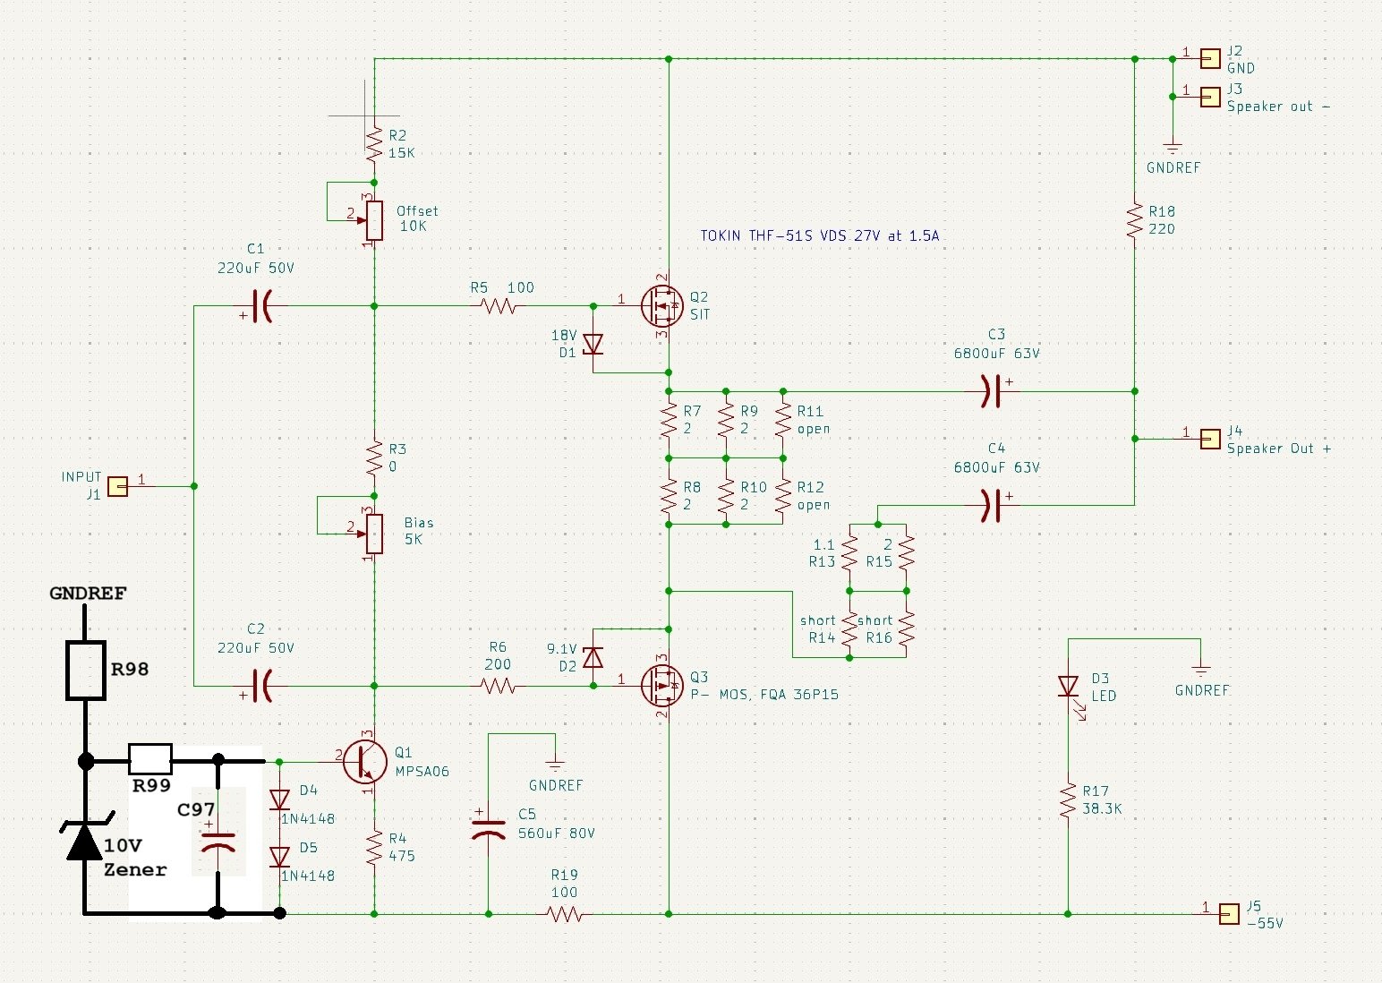Image resolution: width=1382 pixels, height=983 pixels.
Task: Click the J3 Speaker out − connector pad
Action: (x=1210, y=97)
